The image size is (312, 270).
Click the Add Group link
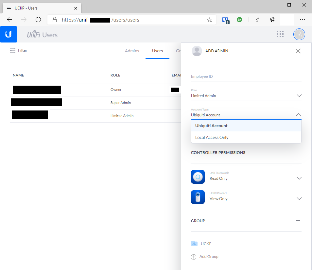209,257
